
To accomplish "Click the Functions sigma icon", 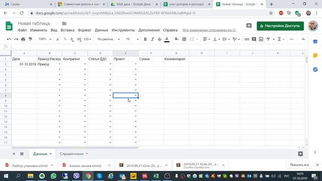I will tap(279, 39).
